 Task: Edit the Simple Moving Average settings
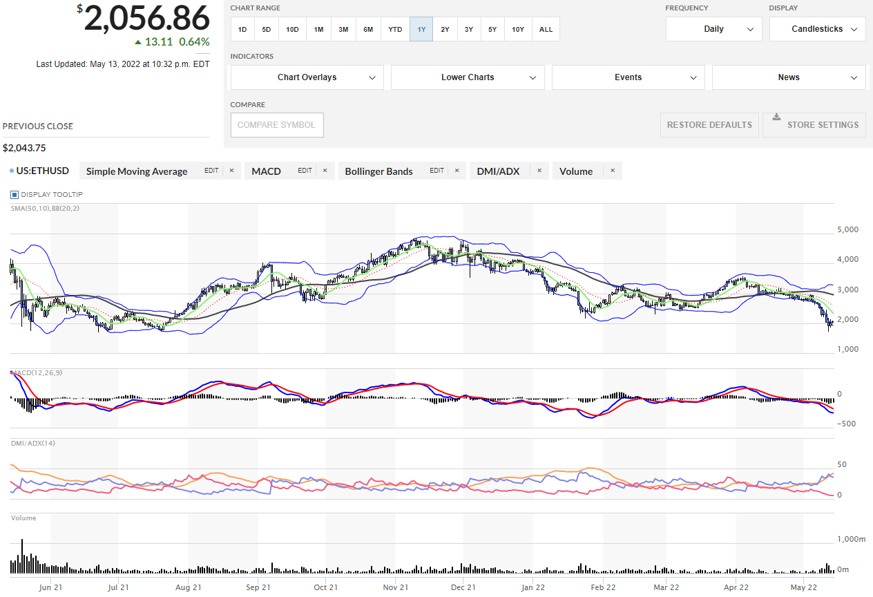[x=211, y=171]
